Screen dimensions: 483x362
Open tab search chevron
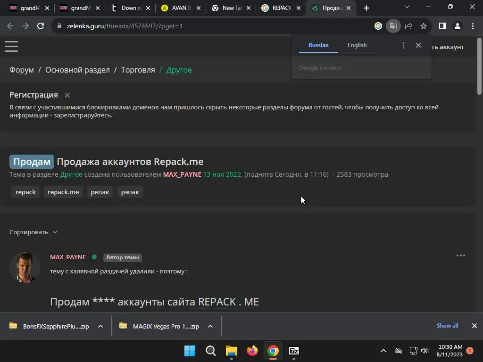click(x=407, y=7)
